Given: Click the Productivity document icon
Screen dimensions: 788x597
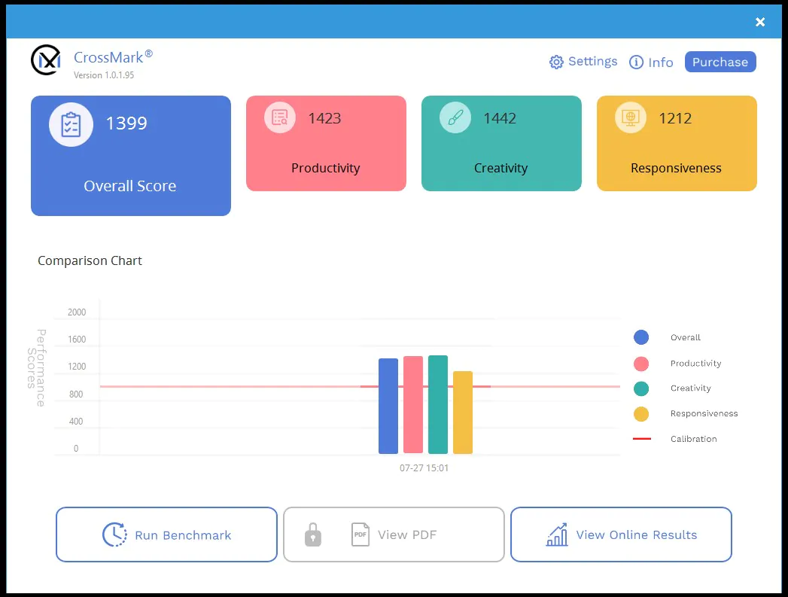Looking at the screenshot, I should 280,117.
